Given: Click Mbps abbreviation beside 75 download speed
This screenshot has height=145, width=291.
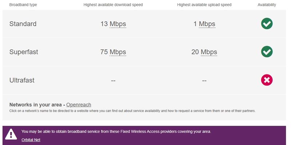Looking at the screenshot, I should [x=117, y=52].
